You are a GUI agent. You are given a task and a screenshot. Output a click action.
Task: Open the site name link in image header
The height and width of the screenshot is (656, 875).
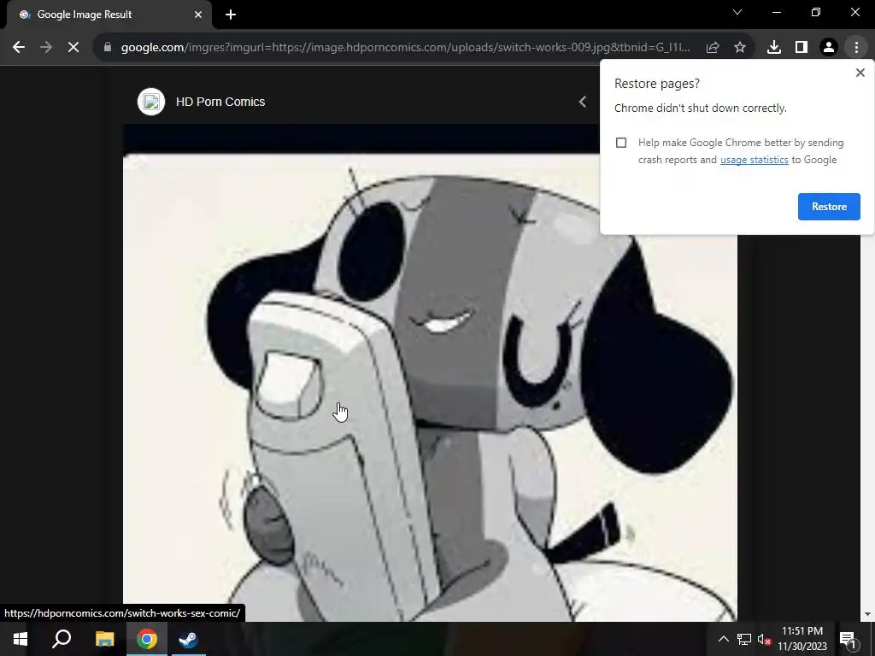pos(220,102)
